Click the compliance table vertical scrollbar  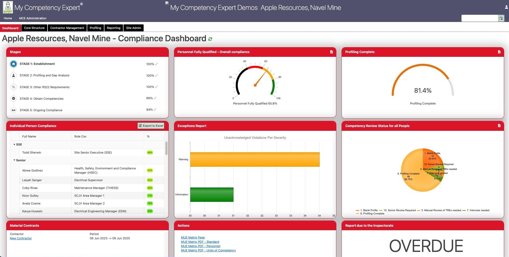(x=166, y=148)
